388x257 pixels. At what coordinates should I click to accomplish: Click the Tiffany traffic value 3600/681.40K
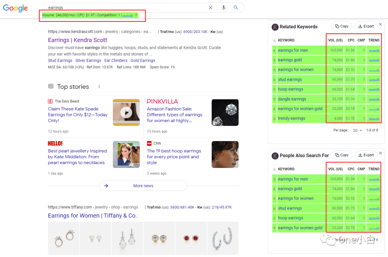[182, 207]
